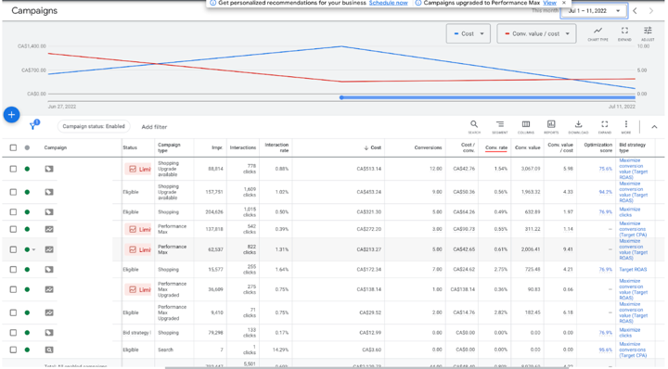Click the blue plus new campaign button
The height and width of the screenshot is (369, 668).
coord(11,114)
